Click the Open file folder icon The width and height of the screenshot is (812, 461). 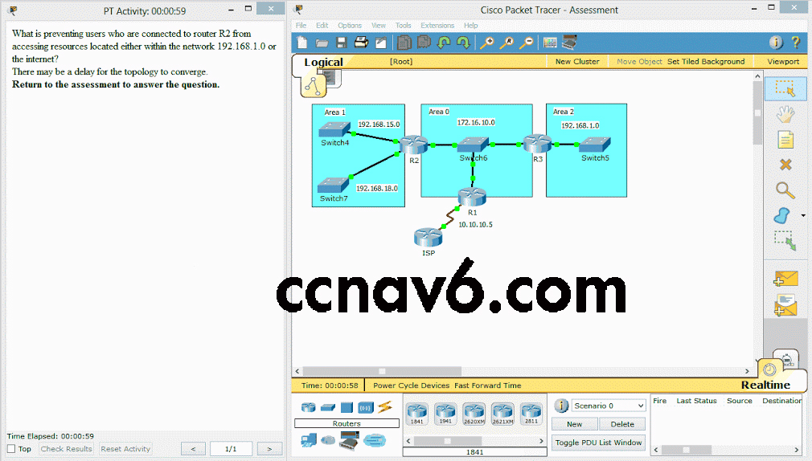click(322, 43)
